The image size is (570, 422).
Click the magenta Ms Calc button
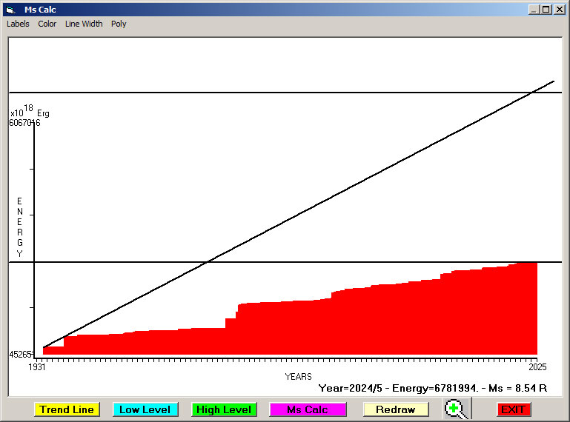308,409
